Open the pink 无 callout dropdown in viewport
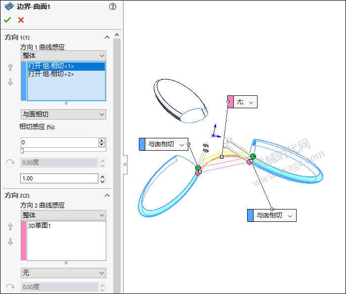The width and height of the screenshot is (346, 294). pos(251,102)
